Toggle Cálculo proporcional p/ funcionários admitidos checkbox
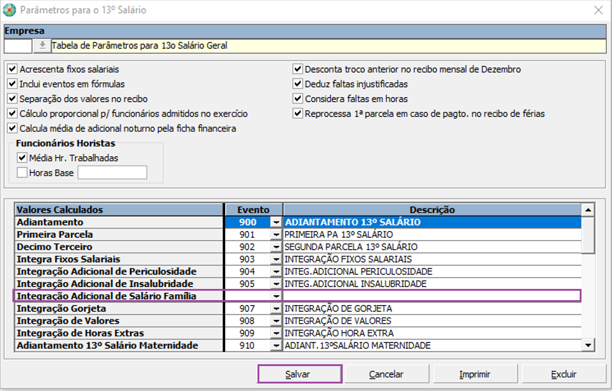Viewport: 612px width, 391px height. (12, 114)
